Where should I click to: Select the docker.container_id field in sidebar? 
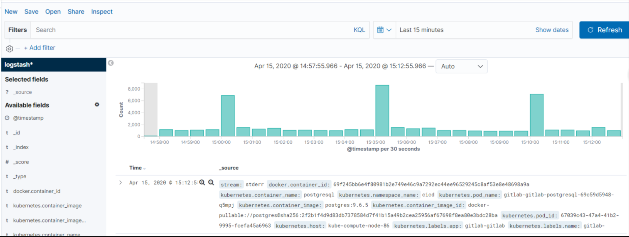pyautogui.click(x=37, y=191)
